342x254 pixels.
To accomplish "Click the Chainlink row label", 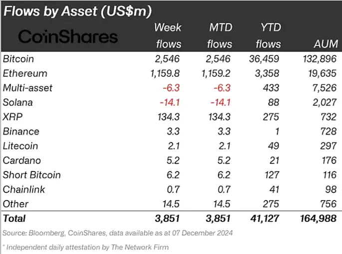I will 24,189.
